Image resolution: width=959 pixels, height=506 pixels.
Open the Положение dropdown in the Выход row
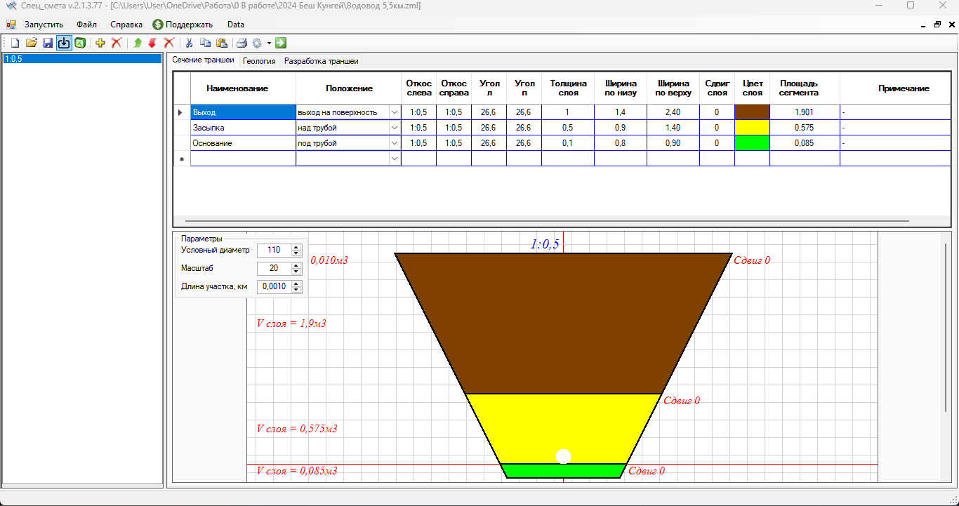394,112
